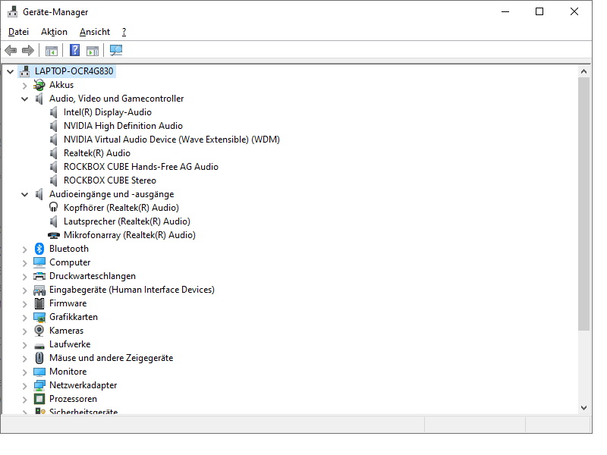Screen dimensions: 607x455
Task: Click the Kameras webcam icon
Action: click(39, 331)
